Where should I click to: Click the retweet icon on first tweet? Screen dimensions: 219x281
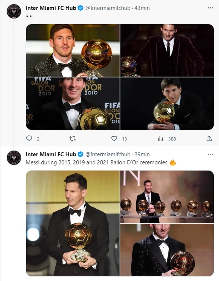(73, 139)
